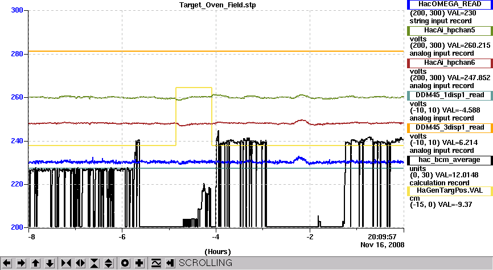
Task: Click the scroll-to-end arrow icon
Action: [x=170, y=263]
